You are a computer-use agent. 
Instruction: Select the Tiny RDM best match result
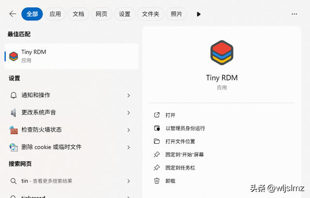tap(71, 56)
